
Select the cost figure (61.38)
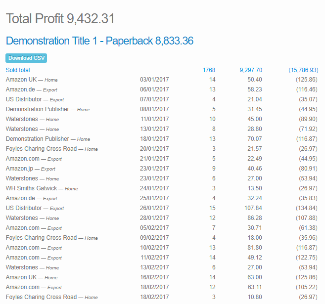[308, 228]
